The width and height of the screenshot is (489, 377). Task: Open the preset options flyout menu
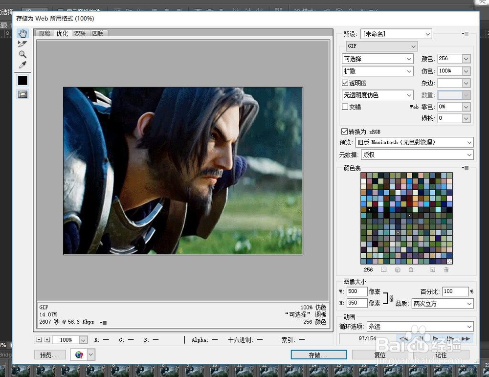[x=465, y=33]
